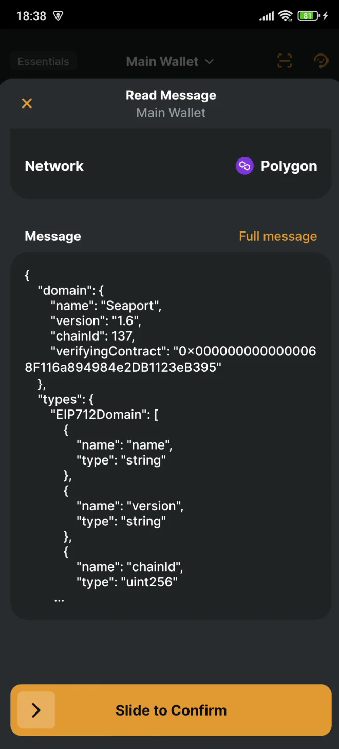339x749 pixels.
Task: Tap the Main Wallet subtitle text
Action: click(171, 112)
